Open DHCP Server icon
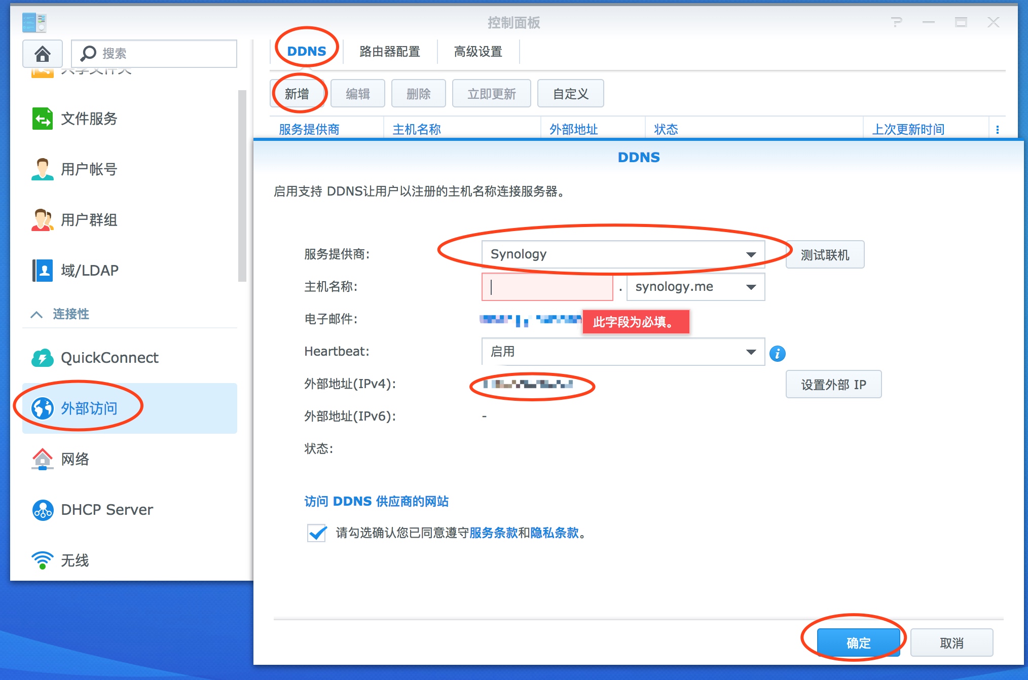Viewport: 1028px width, 680px height. pyautogui.click(x=42, y=510)
